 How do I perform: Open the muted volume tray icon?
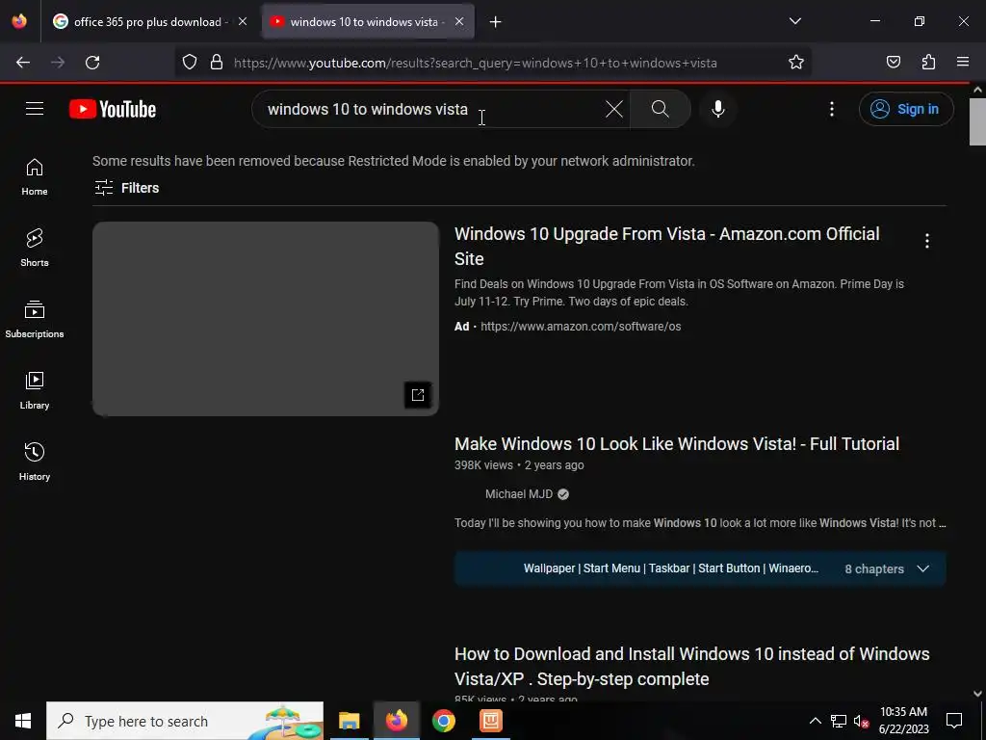tap(861, 722)
